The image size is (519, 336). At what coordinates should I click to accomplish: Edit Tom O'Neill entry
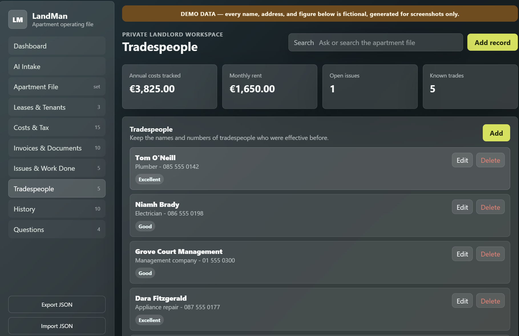click(x=462, y=160)
